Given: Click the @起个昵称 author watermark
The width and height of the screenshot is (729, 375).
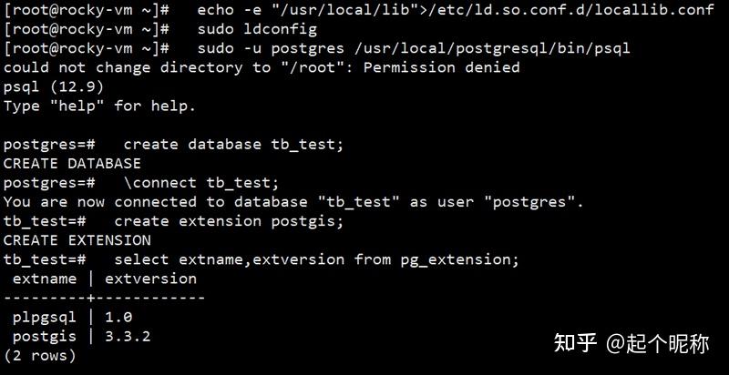Looking at the screenshot, I should 658,343.
